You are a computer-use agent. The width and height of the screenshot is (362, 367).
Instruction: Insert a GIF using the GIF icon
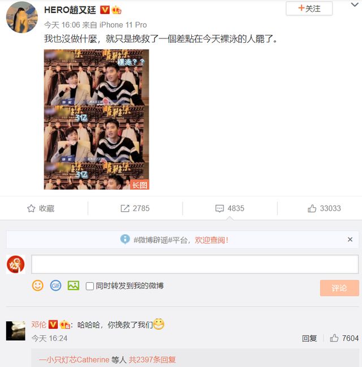55,286
